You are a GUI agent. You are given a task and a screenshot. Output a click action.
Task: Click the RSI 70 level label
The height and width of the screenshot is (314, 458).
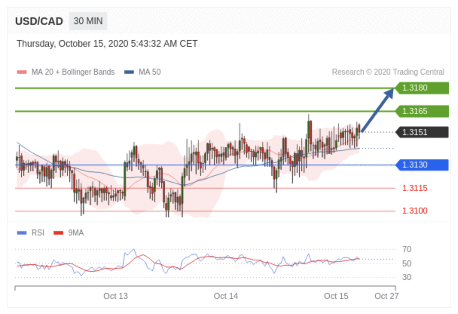point(406,249)
